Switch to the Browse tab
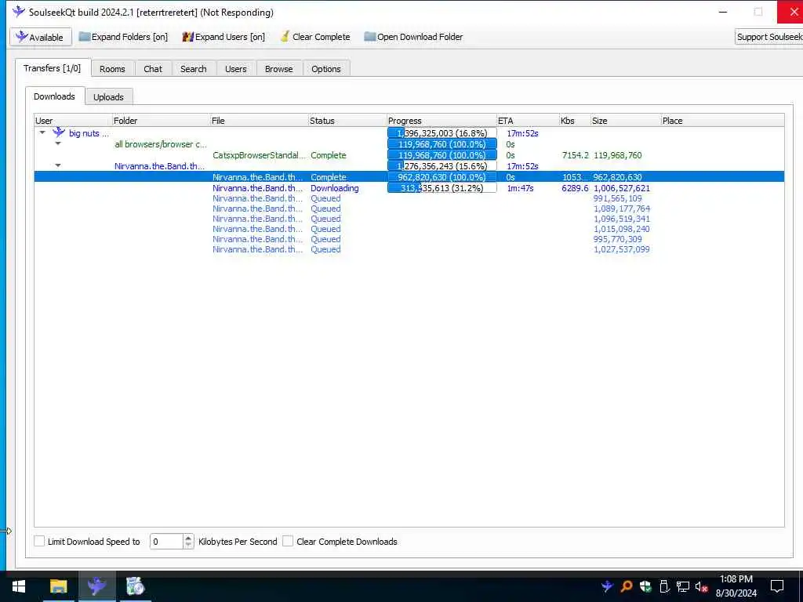This screenshot has height=602, width=803. click(278, 69)
